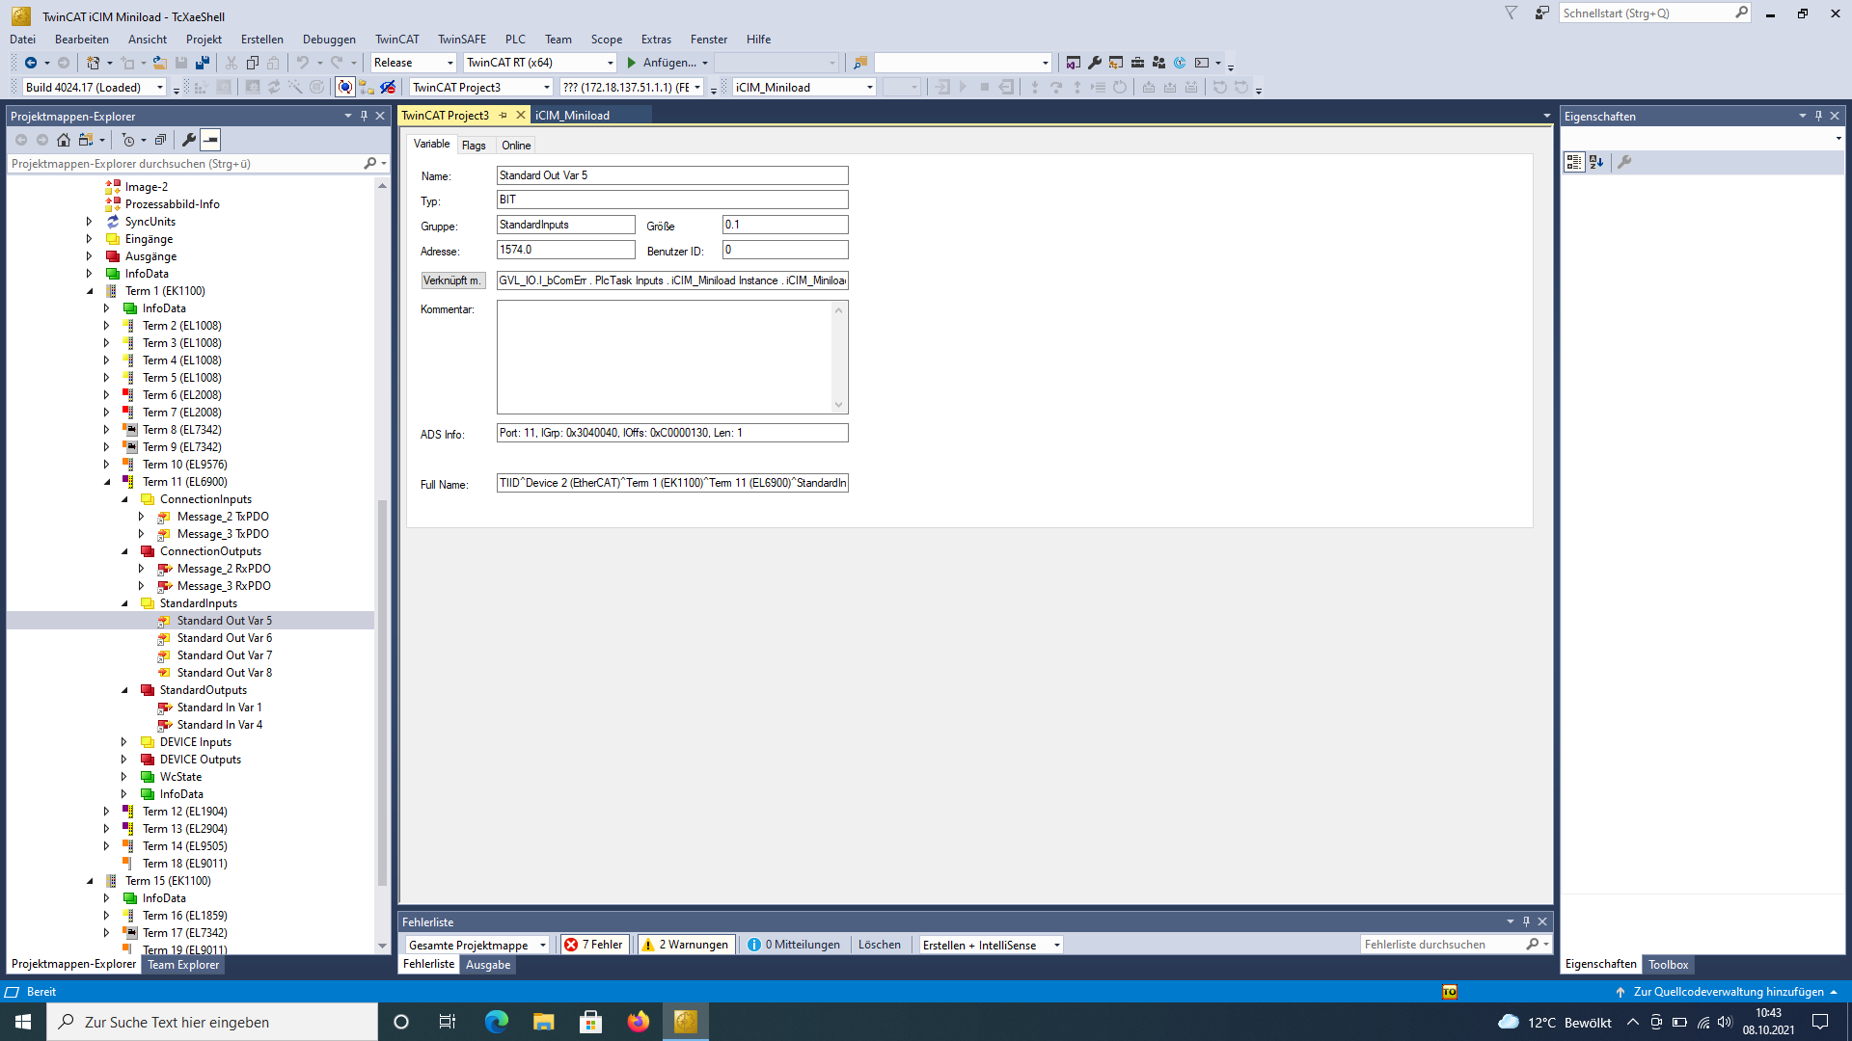Switch to the Flags tab
Viewport: 1852px width, 1041px height.
coord(474,146)
